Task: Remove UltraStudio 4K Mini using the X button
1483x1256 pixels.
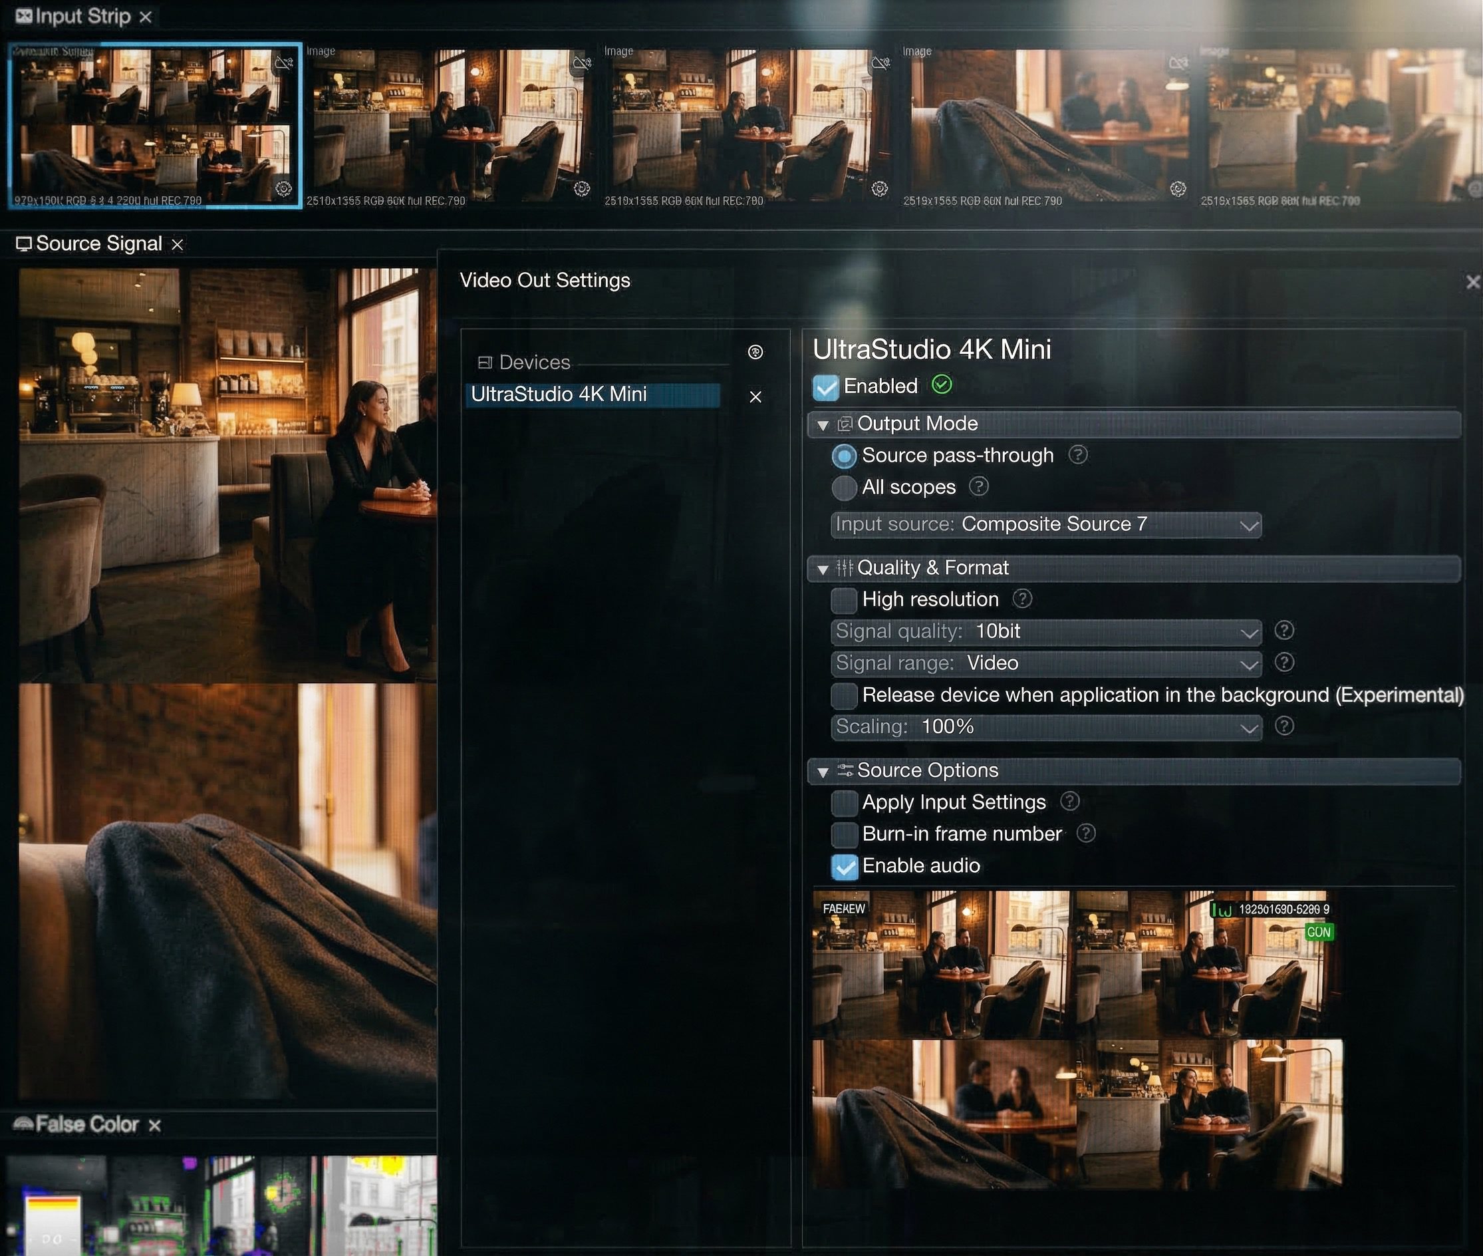Action: 755,396
